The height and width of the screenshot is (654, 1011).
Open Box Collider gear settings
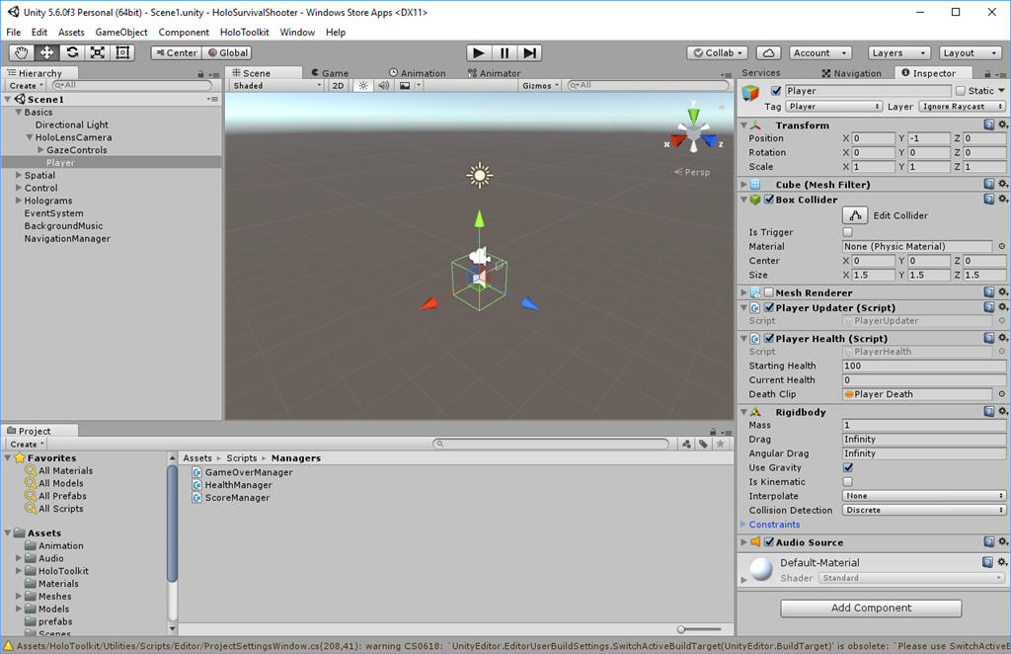click(1003, 200)
